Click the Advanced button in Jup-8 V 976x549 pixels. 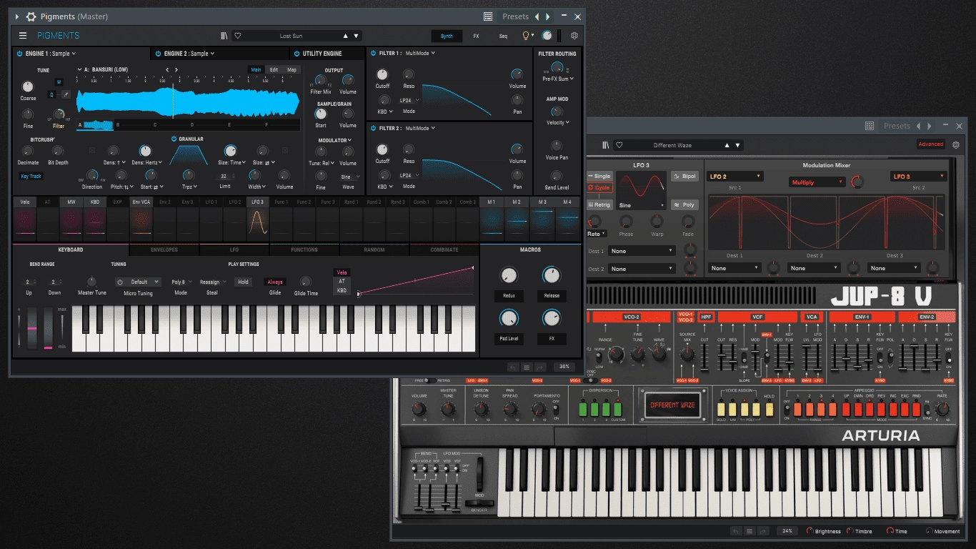931,144
